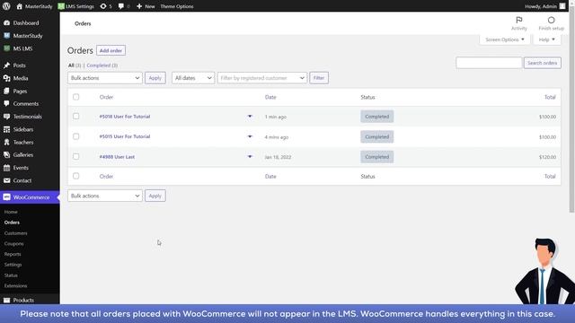Select the Orders submenu item

click(x=12, y=223)
